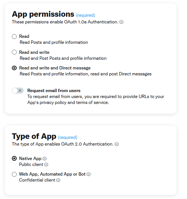Show info tooltip next to Native App
This screenshot has width=187, height=199.
tap(44, 159)
